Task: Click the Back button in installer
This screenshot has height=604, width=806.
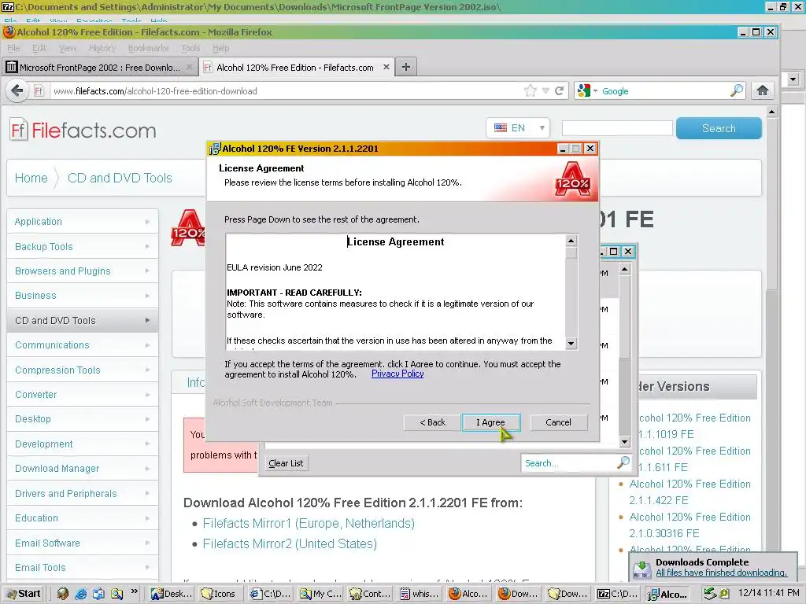Action: (x=432, y=422)
